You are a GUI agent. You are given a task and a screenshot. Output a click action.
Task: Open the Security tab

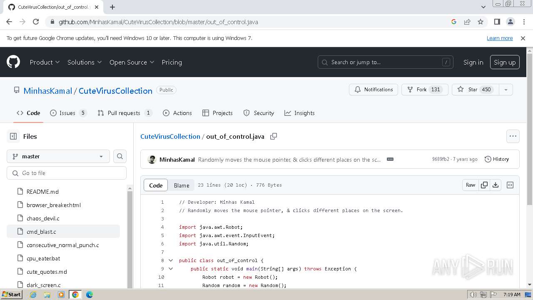(x=259, y=113)
